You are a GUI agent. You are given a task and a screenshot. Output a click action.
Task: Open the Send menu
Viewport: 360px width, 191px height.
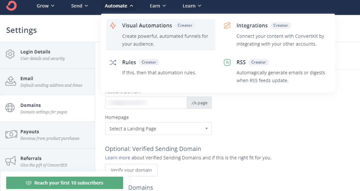pos(79,6)
